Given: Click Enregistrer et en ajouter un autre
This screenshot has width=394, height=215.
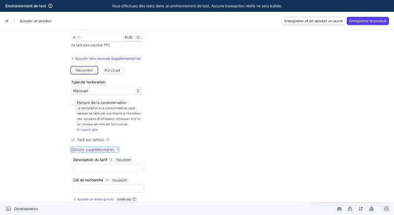Looking at the screenshot, I should pos(313,21).
